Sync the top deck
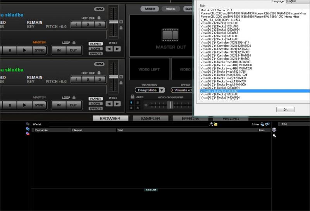The image size is (310, 211). (x=40, y=50)
